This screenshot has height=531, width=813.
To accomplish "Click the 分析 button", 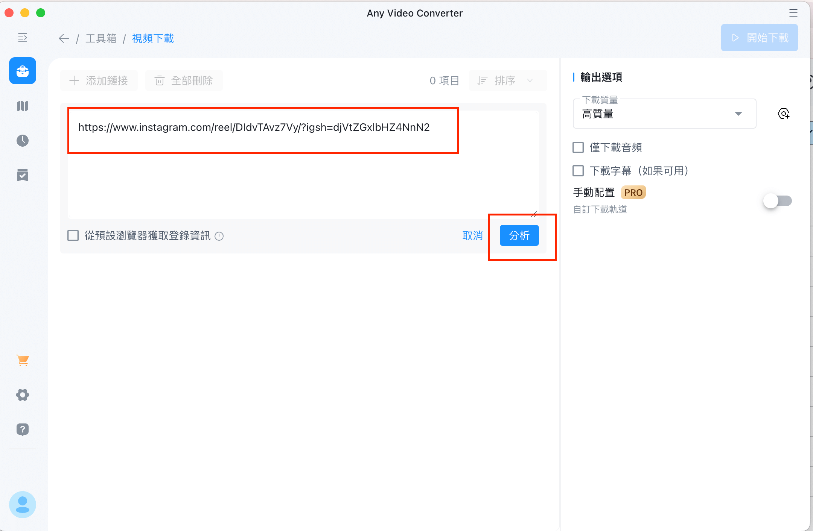I will 519,235.
